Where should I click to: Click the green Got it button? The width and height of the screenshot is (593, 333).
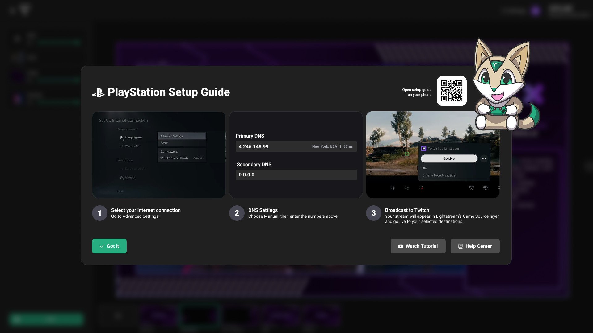click(109, 246)
